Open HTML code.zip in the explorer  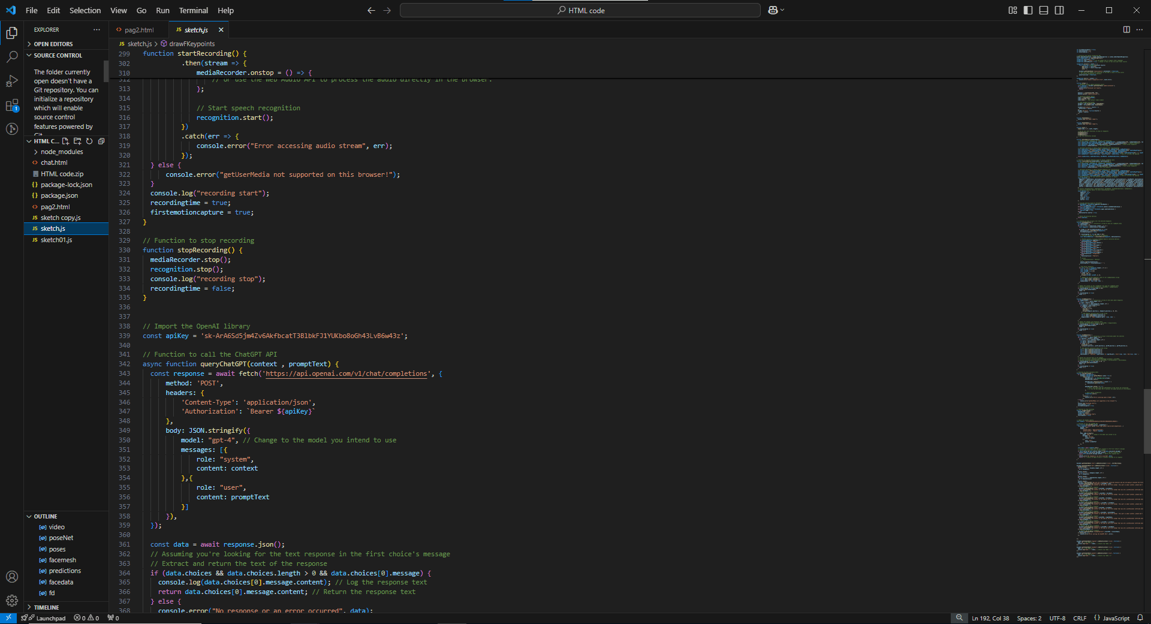(x=62, y=174)
